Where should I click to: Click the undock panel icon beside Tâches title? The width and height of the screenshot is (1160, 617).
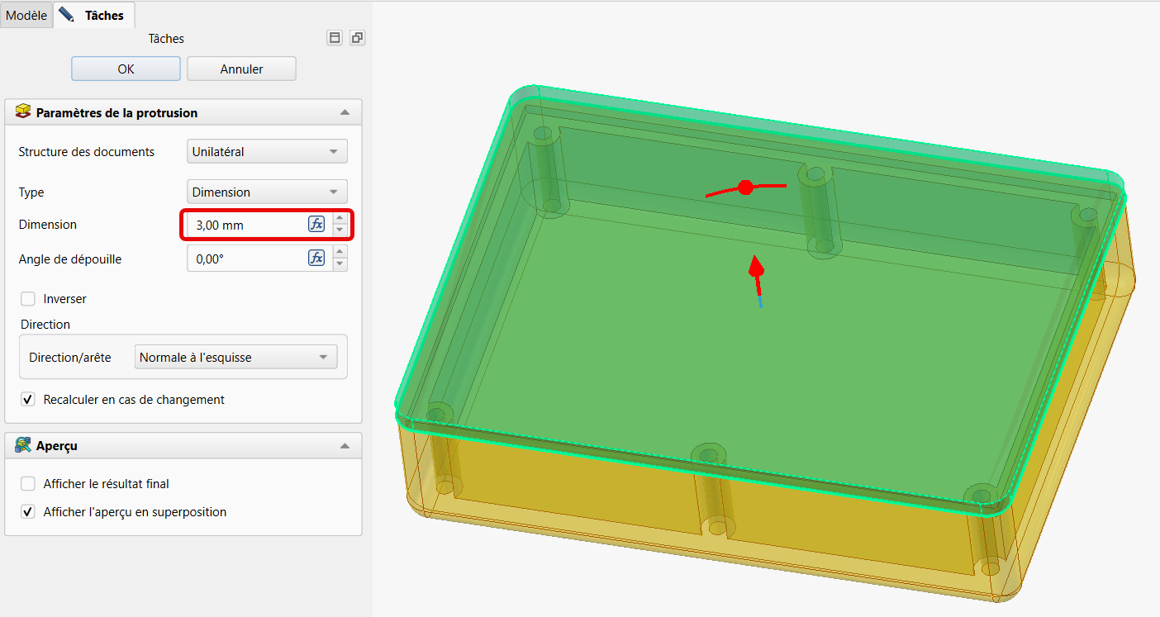pos(335,38)
